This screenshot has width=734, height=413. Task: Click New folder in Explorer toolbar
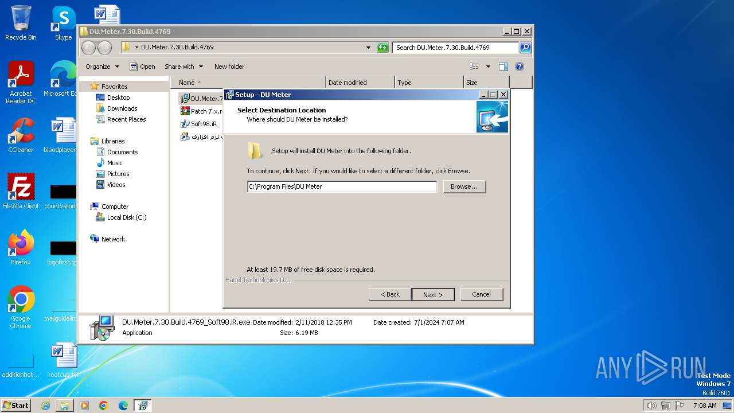(x=229, y=67)
